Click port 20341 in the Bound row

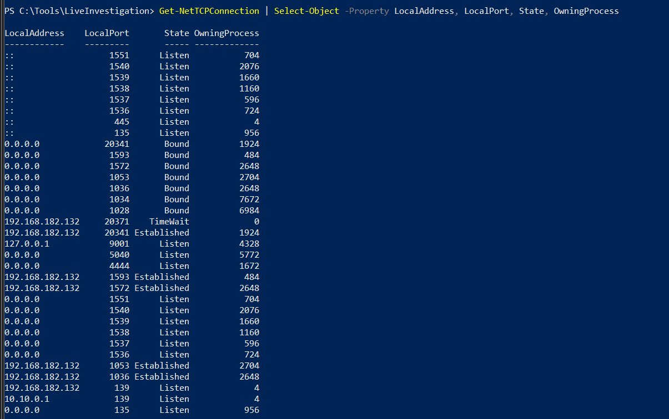click(117, 144)
